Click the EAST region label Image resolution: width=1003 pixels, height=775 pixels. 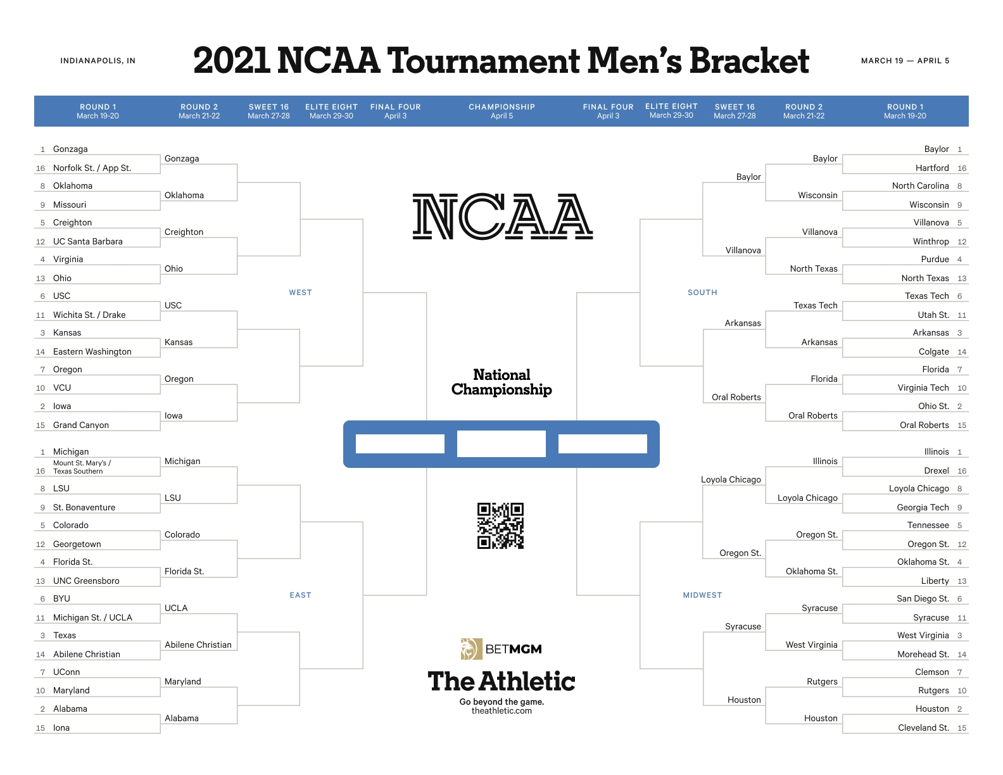[x=300, y=595]
